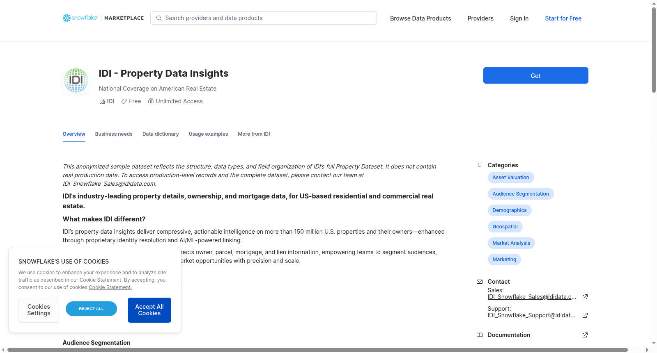Click the Categories bookmark icon
Image resolution: width=657 pixels, height=353 pixels.
[480, 165]
